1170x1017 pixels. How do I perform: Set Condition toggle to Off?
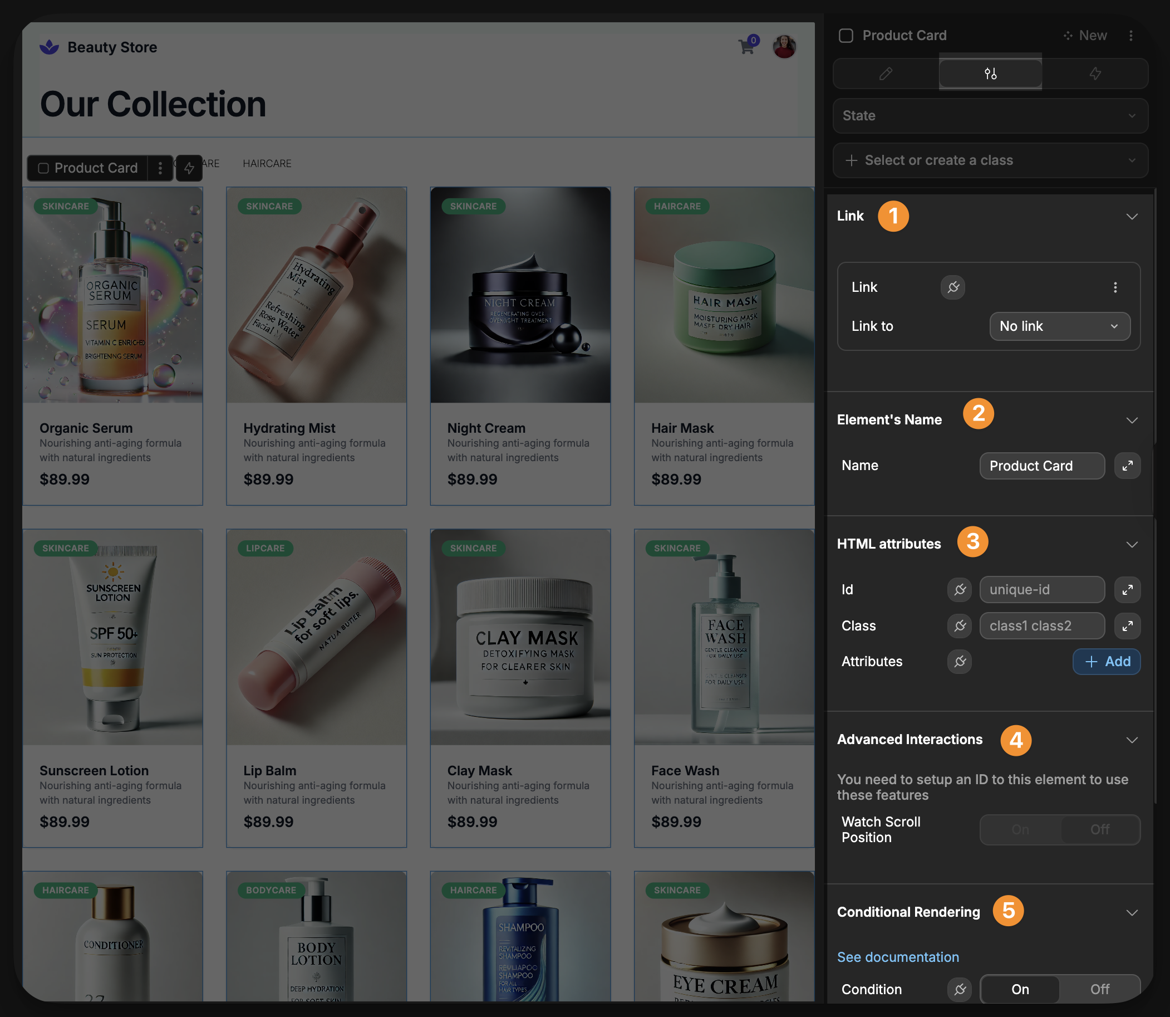point(1099,989)
